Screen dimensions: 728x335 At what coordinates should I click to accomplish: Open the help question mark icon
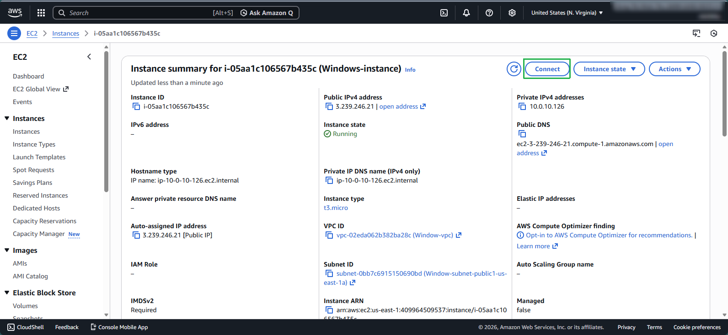(x=489, y=13)
